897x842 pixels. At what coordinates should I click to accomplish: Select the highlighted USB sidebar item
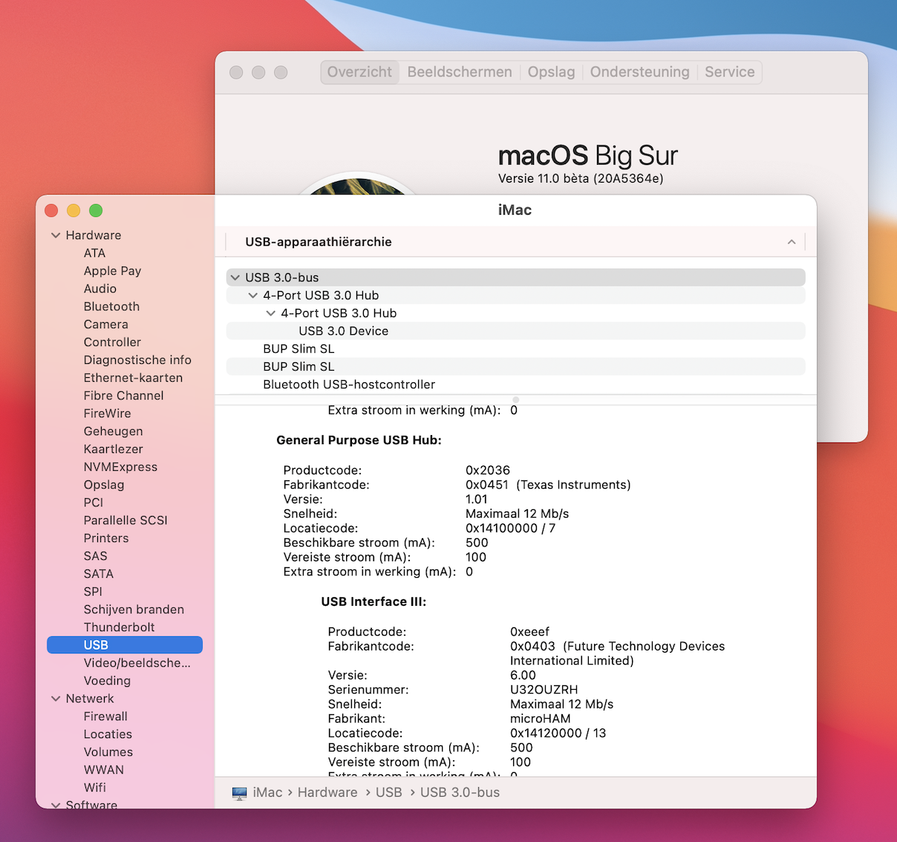pyautogui.click(x=125, y=645)
